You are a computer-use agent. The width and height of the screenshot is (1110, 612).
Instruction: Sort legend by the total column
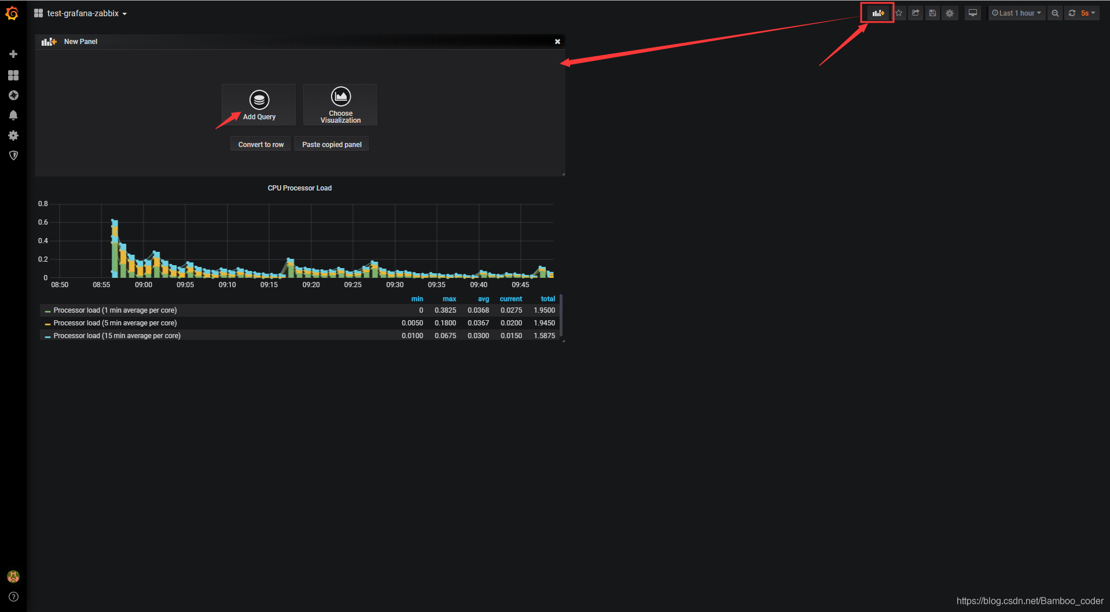click(x=547, y=299)
